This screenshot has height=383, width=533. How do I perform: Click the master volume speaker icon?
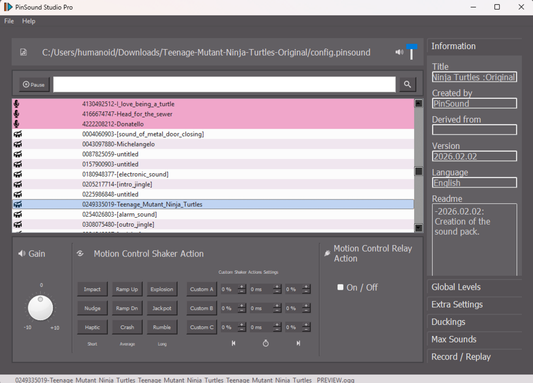pyautogui.click(x=399, y=52)
